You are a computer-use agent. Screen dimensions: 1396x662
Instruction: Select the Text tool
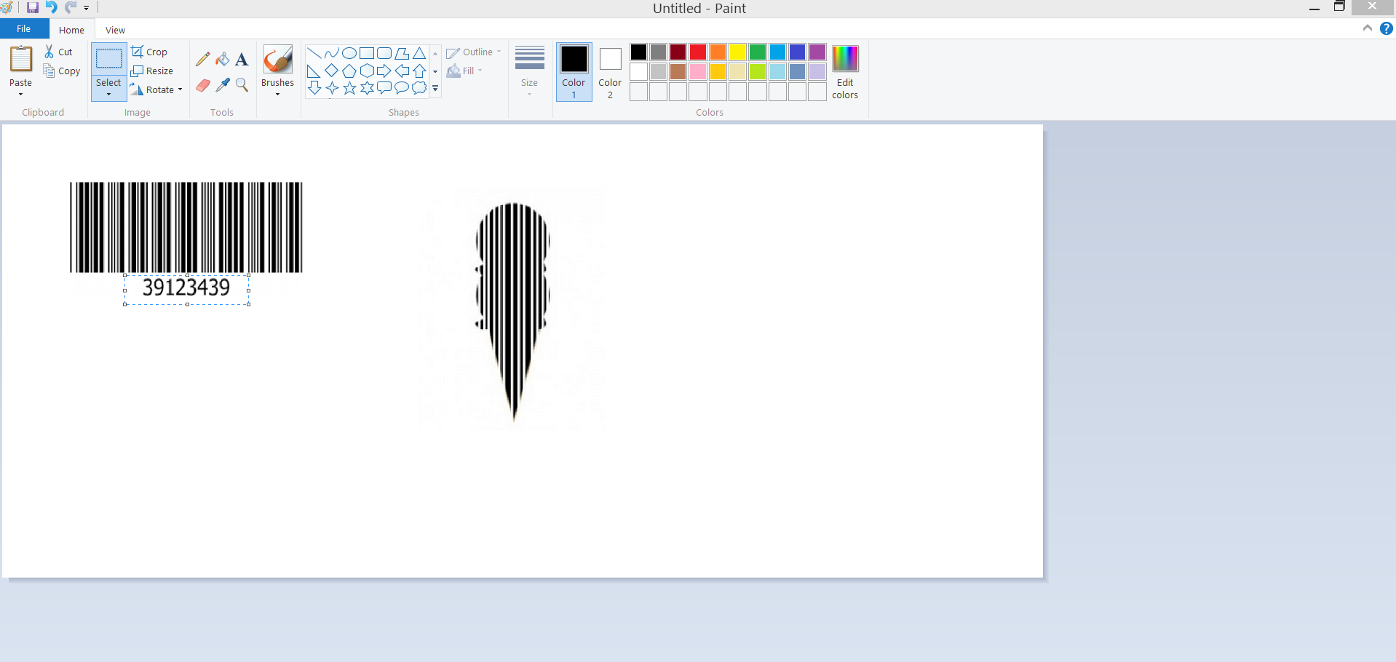(x=242, y=59)
